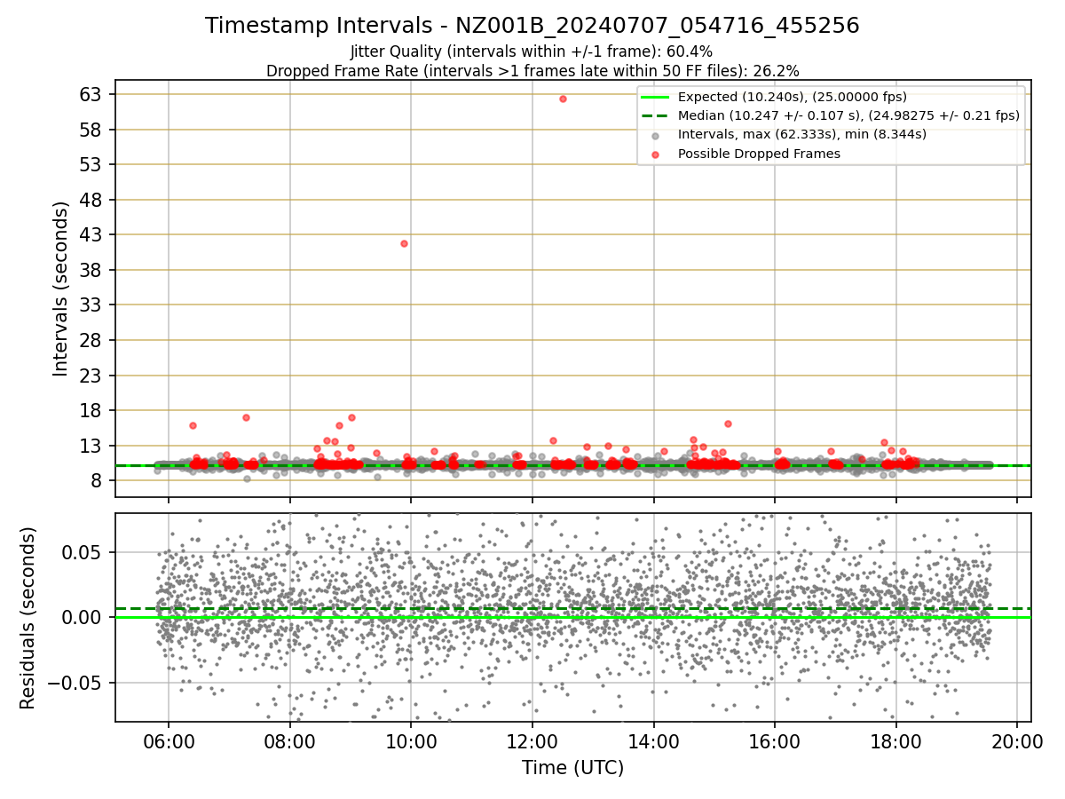
Task: Click the '20:00' x-axis tick label
Action: pyautogui.click(x=1017, y=740)
